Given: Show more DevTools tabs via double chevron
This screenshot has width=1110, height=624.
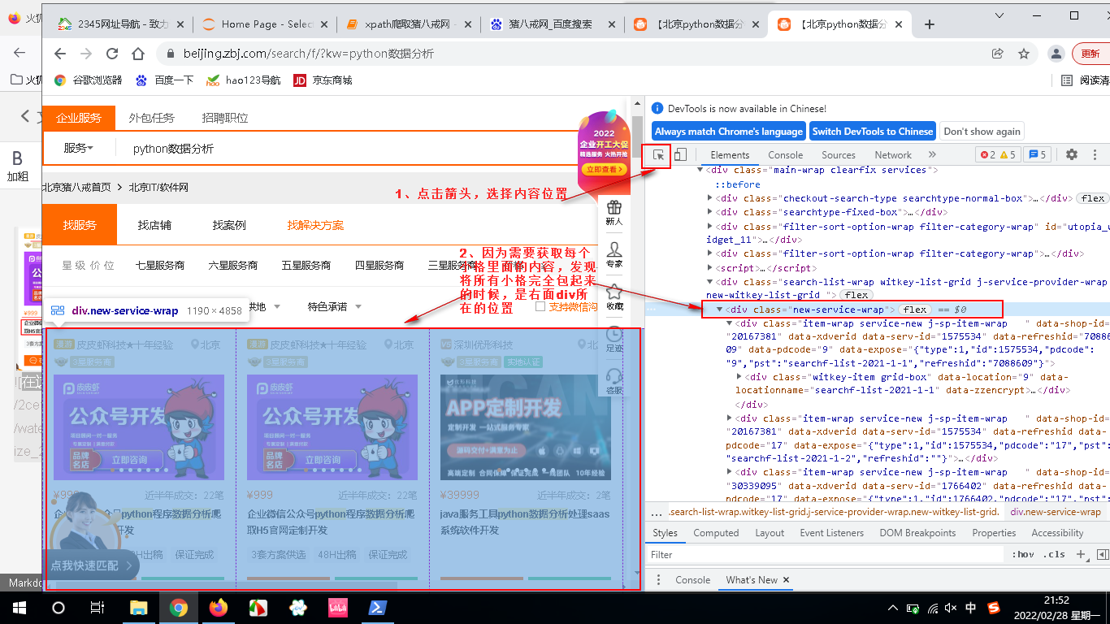Looking at the screenshot, I should pyautogui.click(x=932, y=154).
